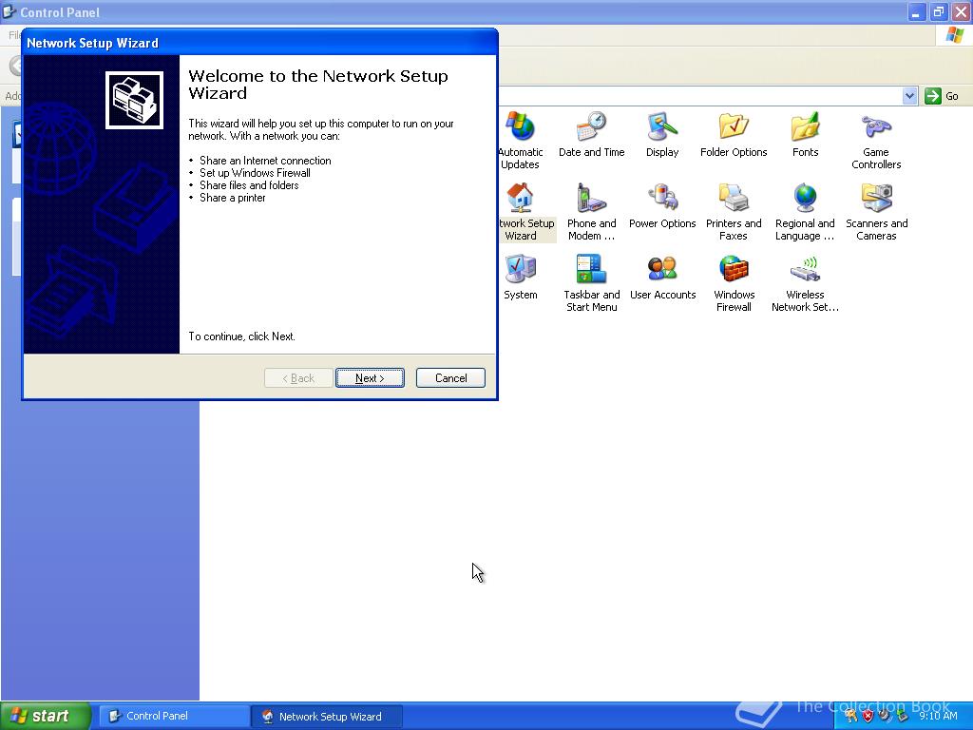Screen dimensions: 973x730
Task: Cancel the Network Setup Wizard
Action: point(450,378)
